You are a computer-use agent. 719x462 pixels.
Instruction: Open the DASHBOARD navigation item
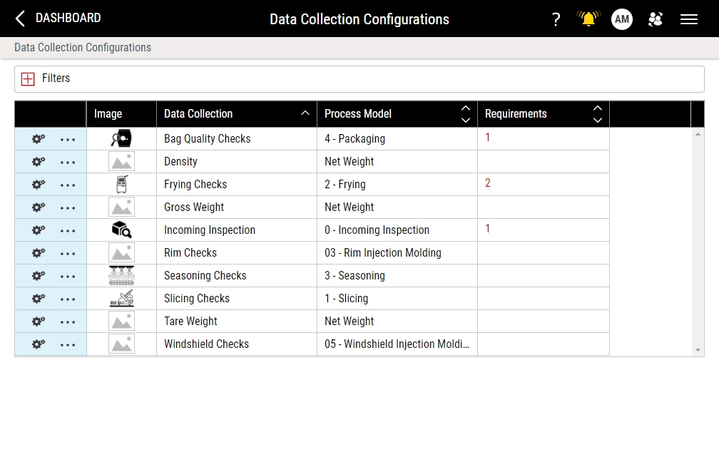point(68,19)
